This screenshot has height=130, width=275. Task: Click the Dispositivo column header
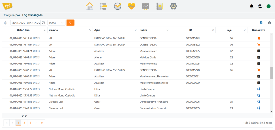click(x=259, y=30)
